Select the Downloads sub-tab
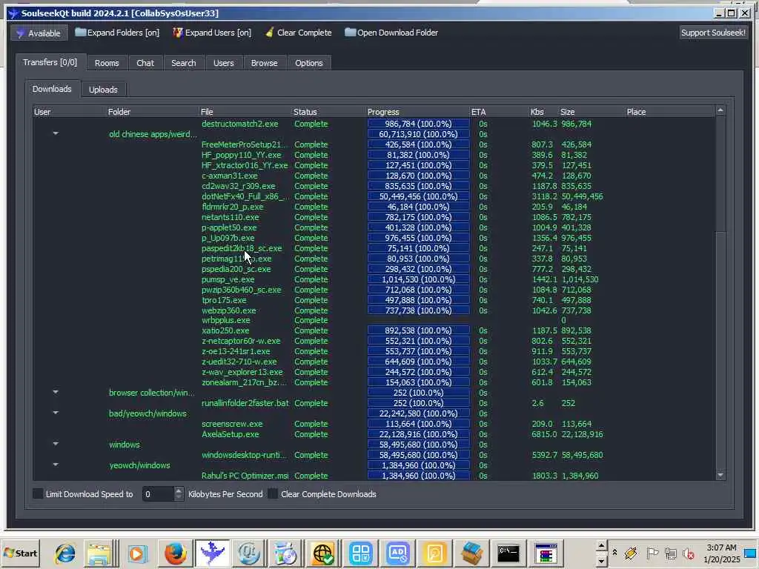Image resolution: width=759 pixels, height=569 pixels. coord(52,89)
